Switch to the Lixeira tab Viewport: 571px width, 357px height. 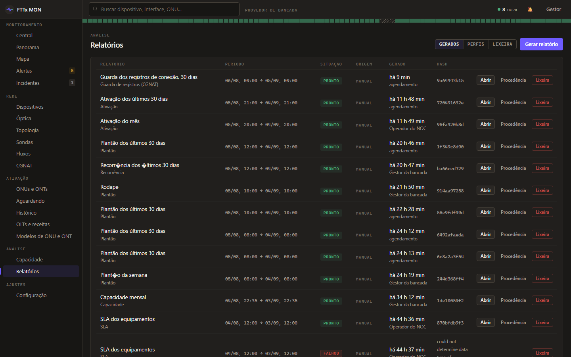click(x=502, y=44)
